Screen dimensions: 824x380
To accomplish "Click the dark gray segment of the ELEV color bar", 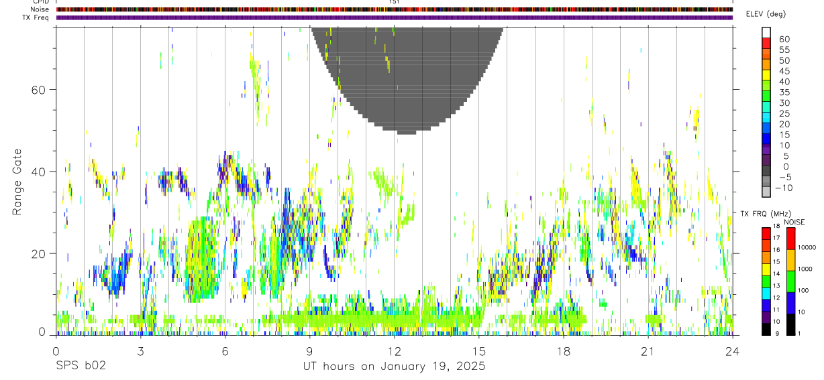I will [x=766, y=171].
